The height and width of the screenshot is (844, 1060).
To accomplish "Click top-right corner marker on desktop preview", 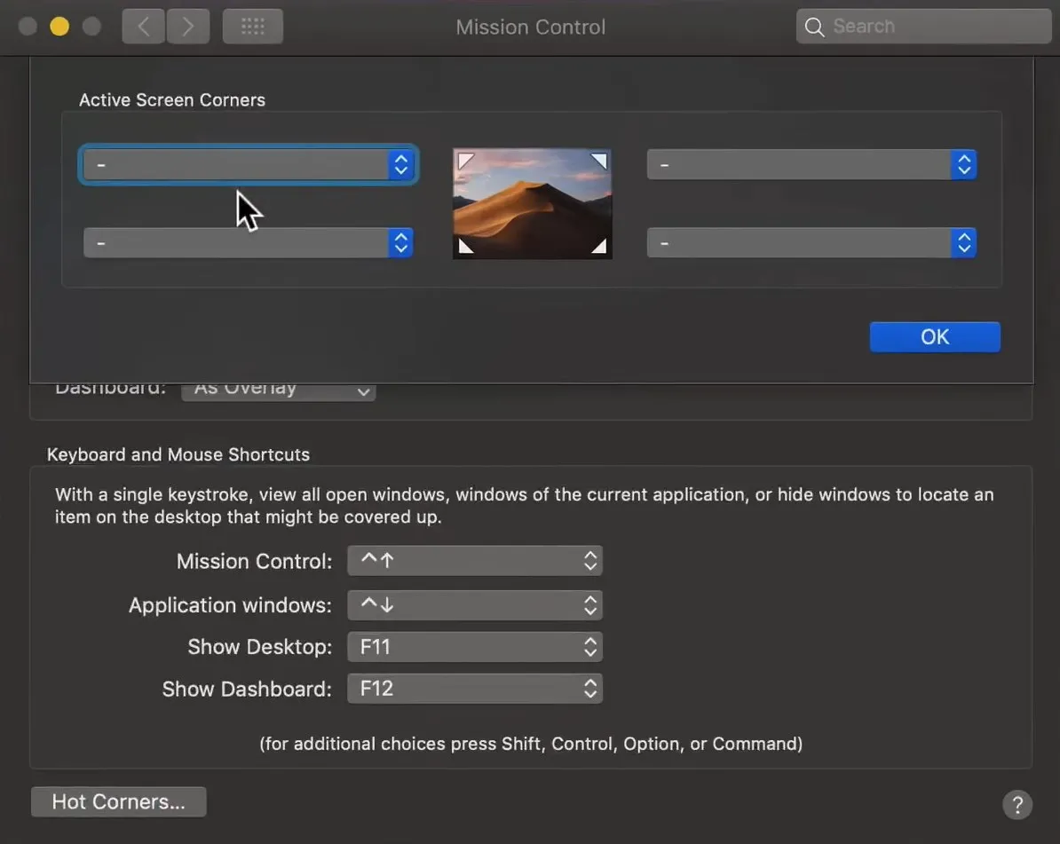I will [x=599, y=161].
